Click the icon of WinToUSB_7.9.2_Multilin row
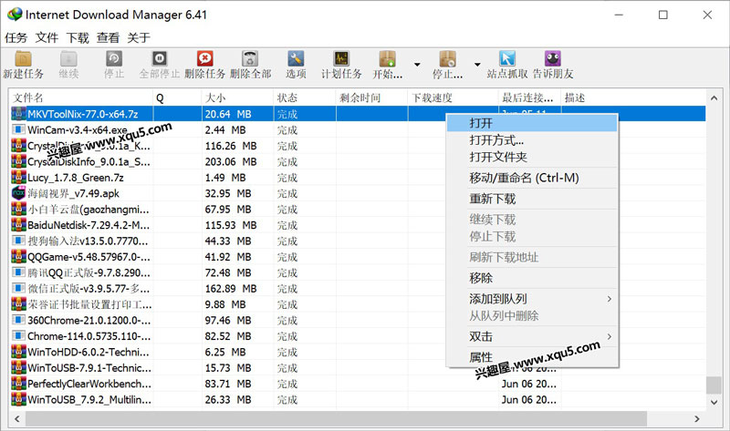Viewport: 730px width, 431px height. click(18, 399)
